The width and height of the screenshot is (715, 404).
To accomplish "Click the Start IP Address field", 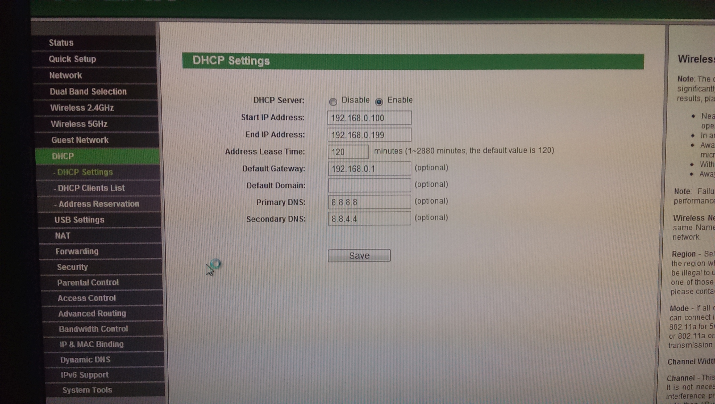I will click(x=369, y=118).
